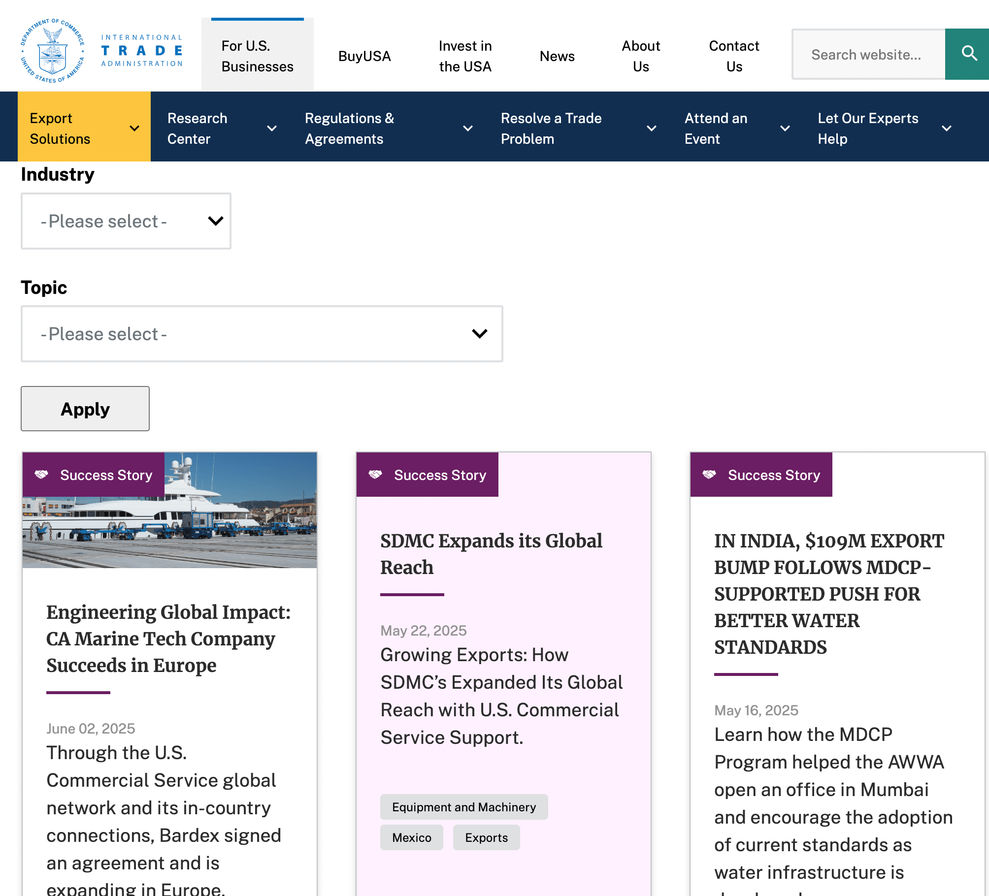
Task: Click the Department of Commerce seal
Action: tap(53, 51)
